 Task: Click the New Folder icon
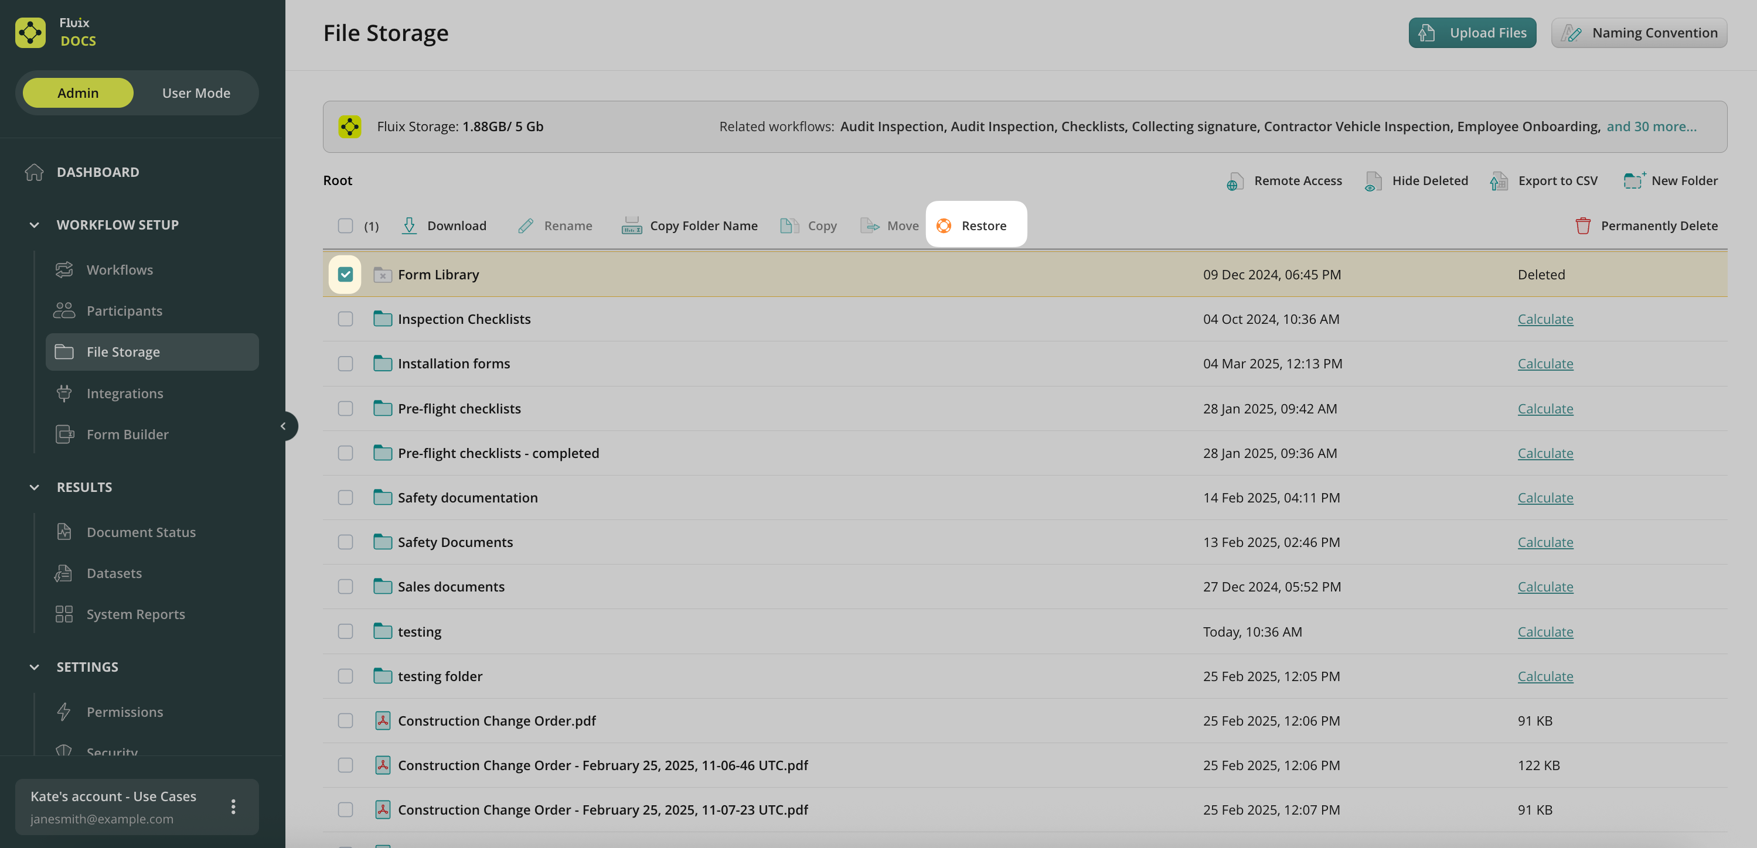click(x=1633, y=180)
